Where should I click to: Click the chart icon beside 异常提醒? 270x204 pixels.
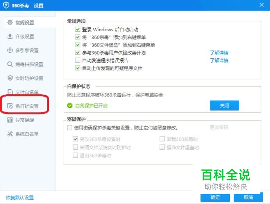coord(10,120)
